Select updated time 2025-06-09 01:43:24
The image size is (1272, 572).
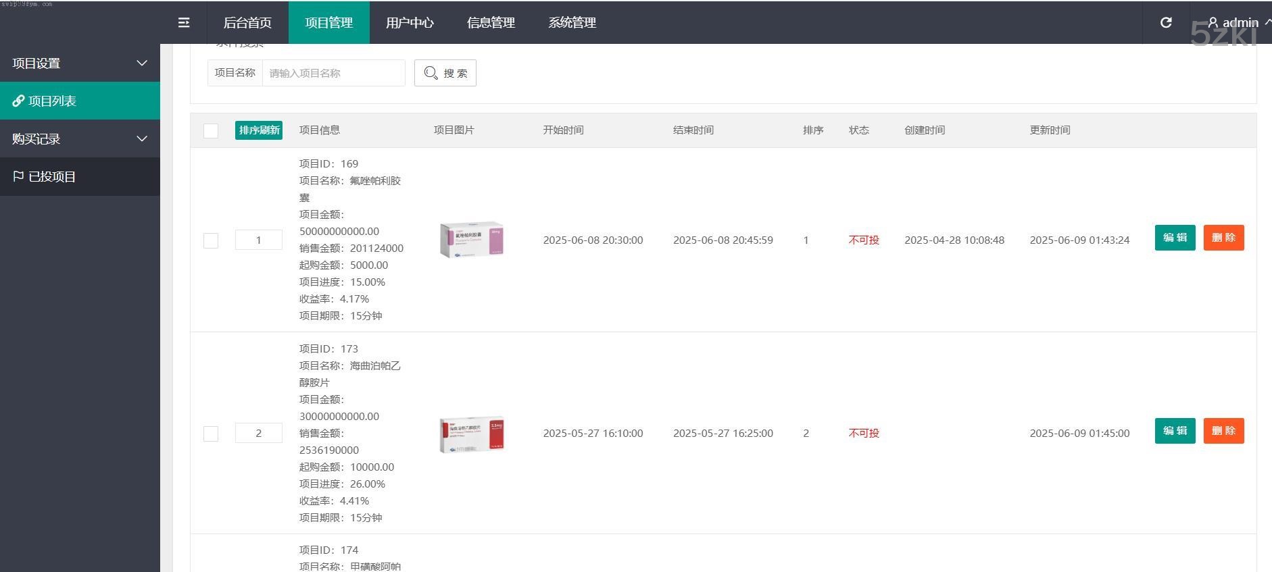coord(1079,240)
